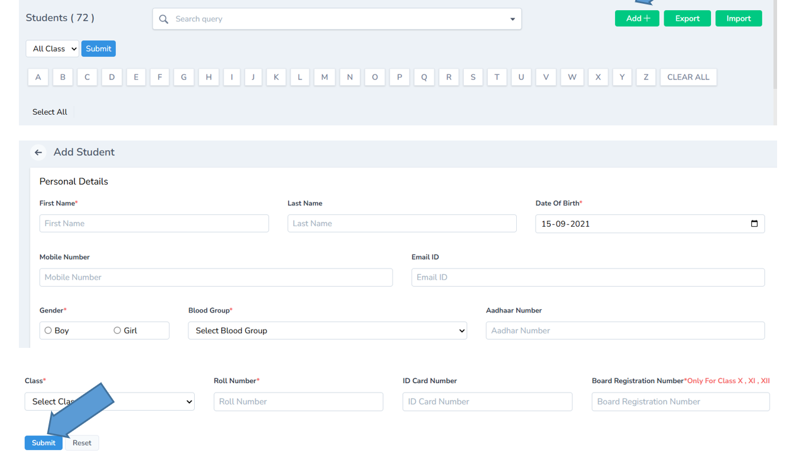Click Select All under the letter filters

pyautogui.click(x=49, y=112)
